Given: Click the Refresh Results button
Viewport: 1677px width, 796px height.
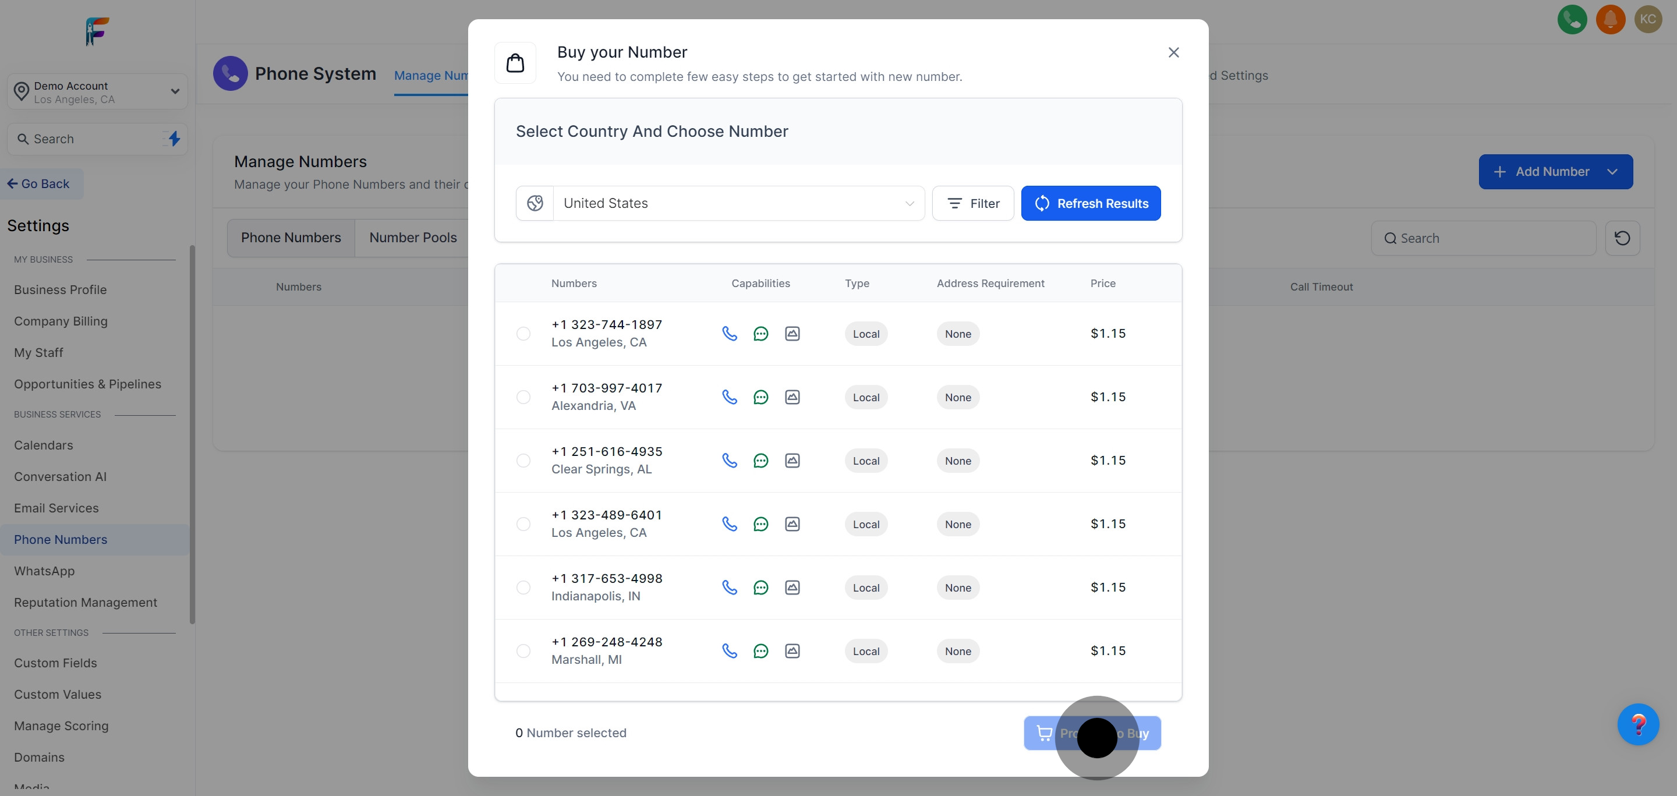Looking at the screenshot, I should [1091, 203].
